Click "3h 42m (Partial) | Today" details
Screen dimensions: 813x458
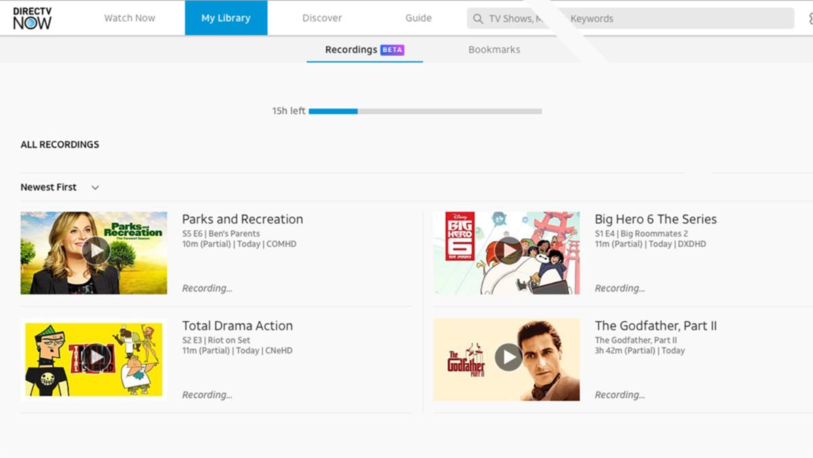point(640,350)
